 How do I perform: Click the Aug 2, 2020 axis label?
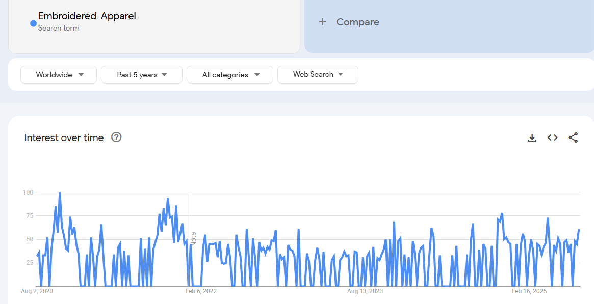37,291
